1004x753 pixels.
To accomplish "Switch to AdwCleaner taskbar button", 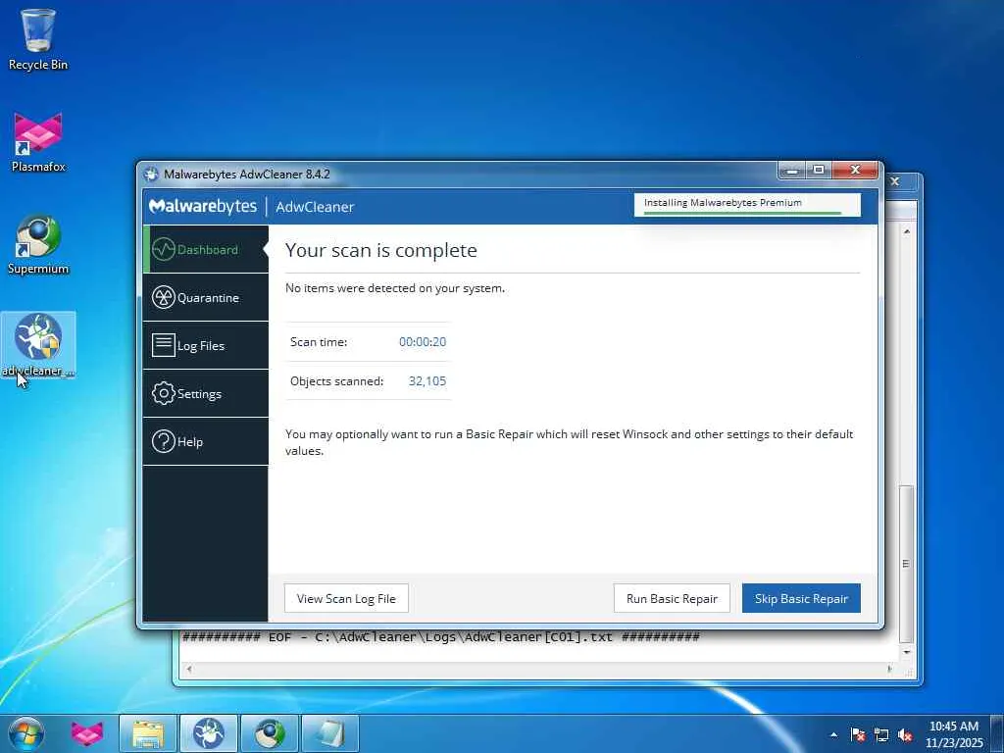I will (209, 733).
